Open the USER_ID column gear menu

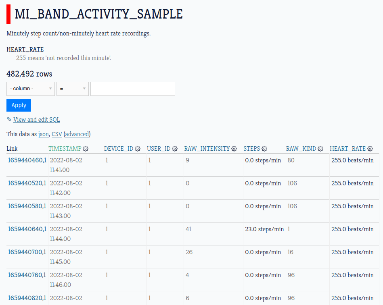pos(175,149)
